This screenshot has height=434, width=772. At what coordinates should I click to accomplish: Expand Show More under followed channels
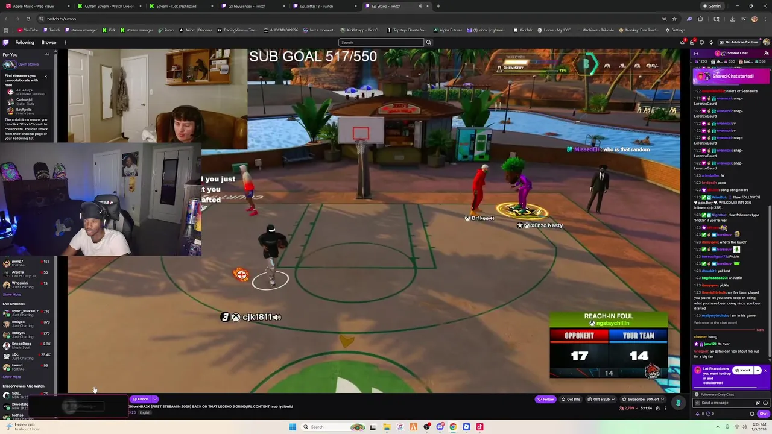11,295
